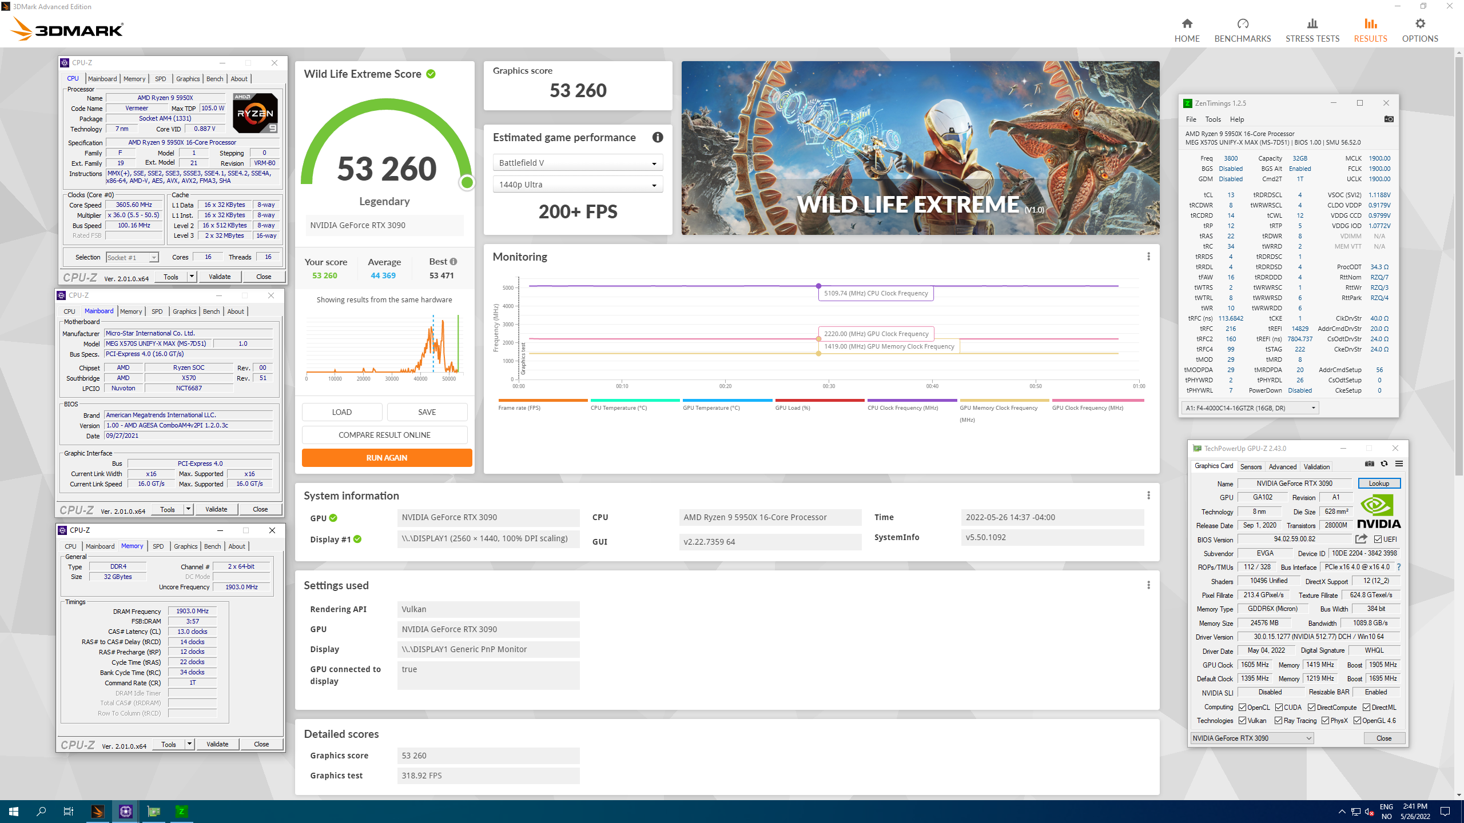Open the notification center icon
Image resolution: width=1464 pixels, height=823 pixels.
[1445, 811]
